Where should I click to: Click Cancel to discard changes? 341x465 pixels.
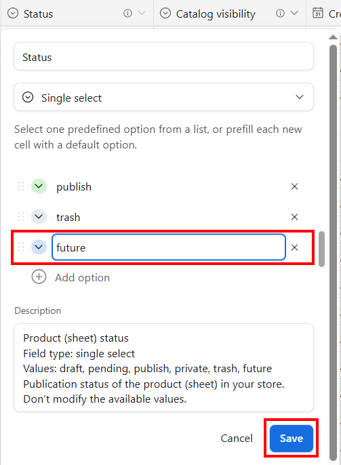(237, 439)
